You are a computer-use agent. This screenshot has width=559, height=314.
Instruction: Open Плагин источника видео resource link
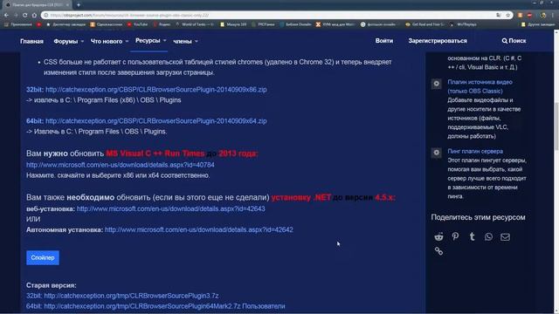pyautogui.click(x=480, y=86)
